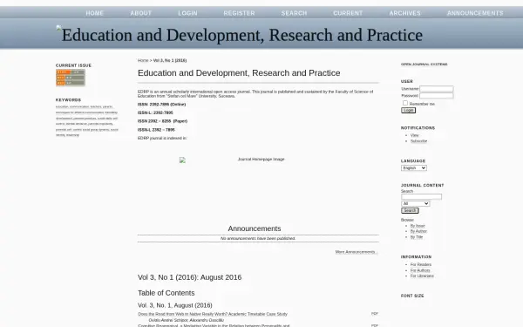
Task: Click the FONT SIZE block heading
Action: (x=412, y=296)
